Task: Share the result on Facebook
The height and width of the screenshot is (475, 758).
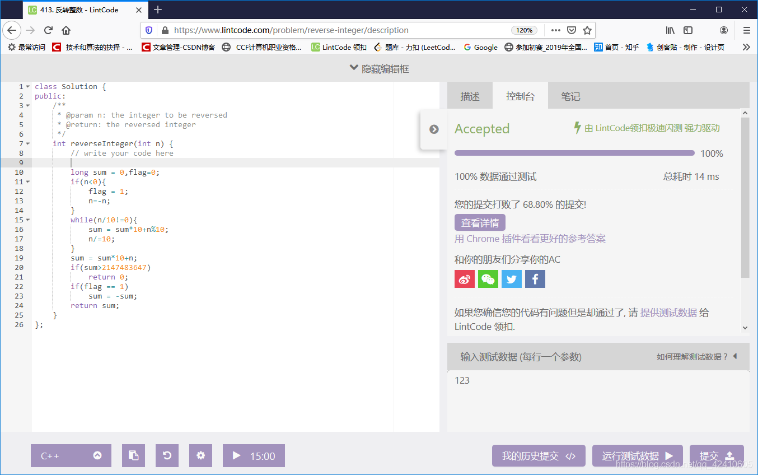Action: [x=535, y=278]
